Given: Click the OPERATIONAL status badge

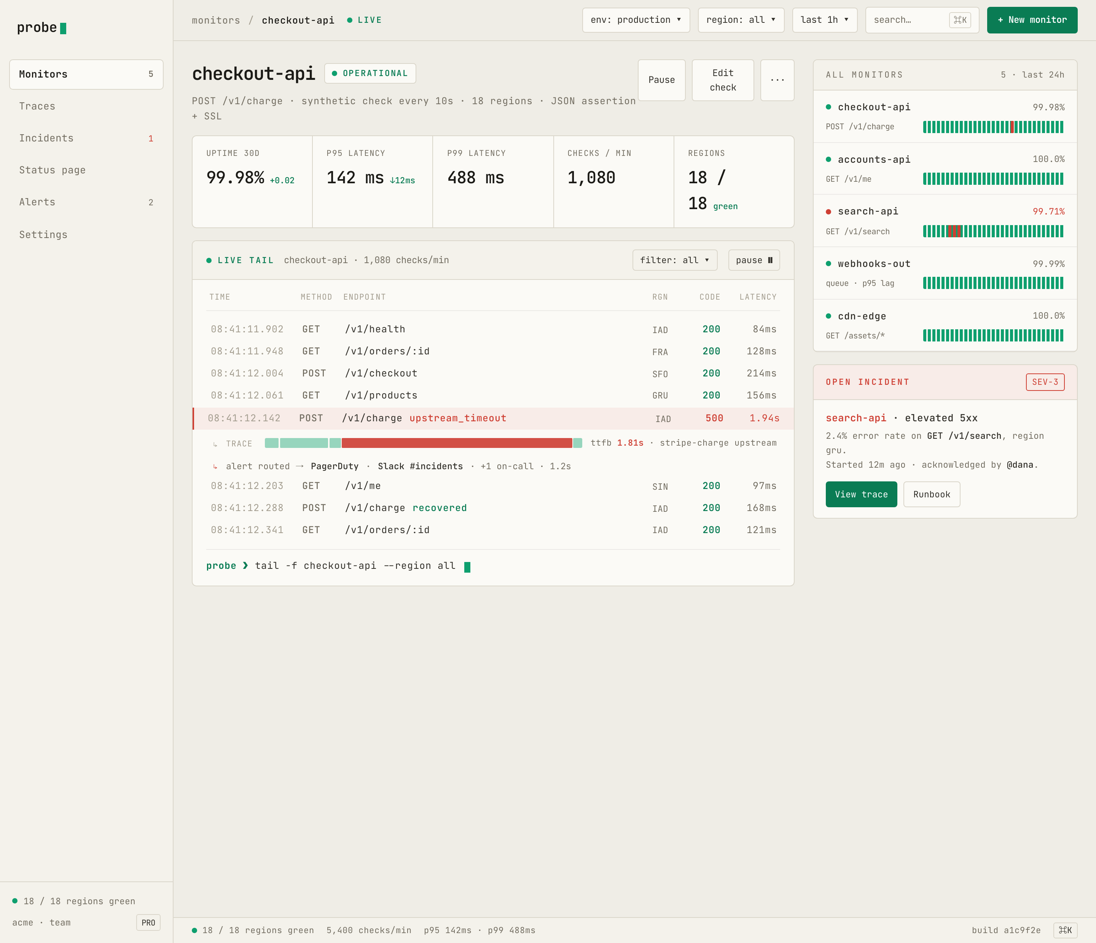Looking at the screenshot, I should tap(370, 73).
